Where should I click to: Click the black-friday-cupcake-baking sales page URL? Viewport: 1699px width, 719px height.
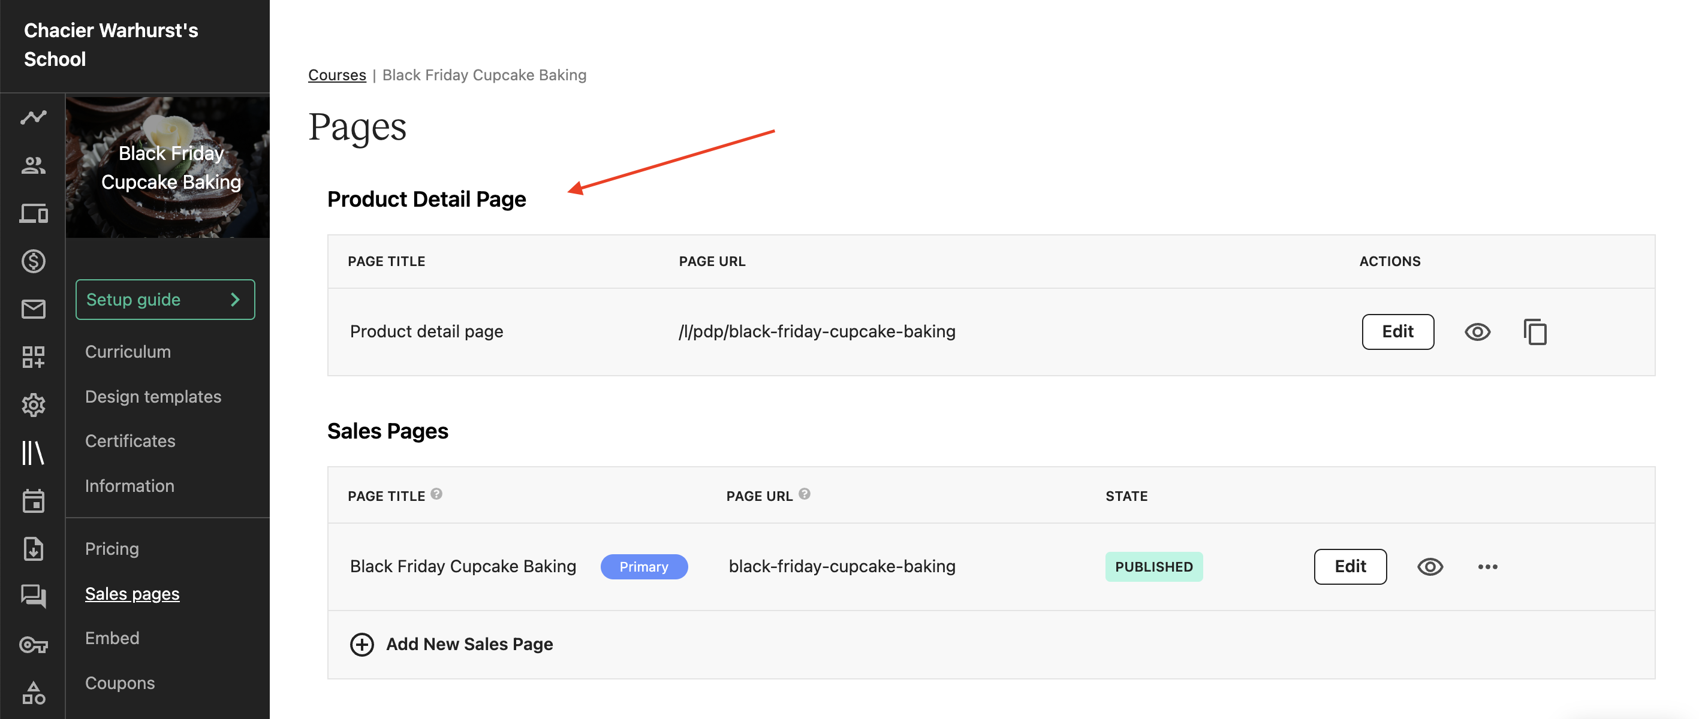842,567
